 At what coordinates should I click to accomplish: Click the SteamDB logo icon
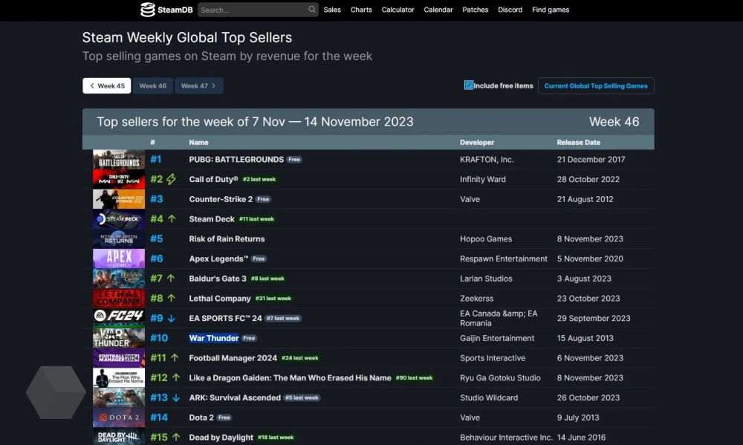148,10
